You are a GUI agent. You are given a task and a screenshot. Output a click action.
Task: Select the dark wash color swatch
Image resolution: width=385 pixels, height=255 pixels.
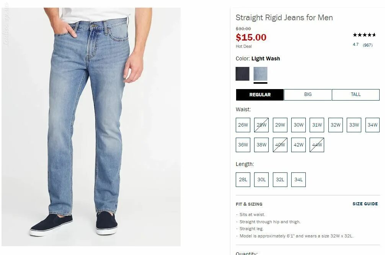pos(242,73)
